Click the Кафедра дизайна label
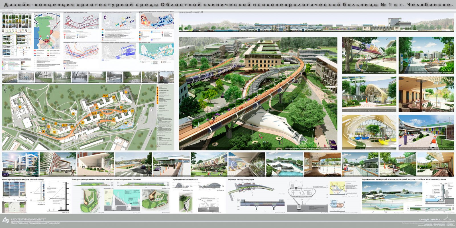Screen dimensions: 456x228 pos(429,219)
